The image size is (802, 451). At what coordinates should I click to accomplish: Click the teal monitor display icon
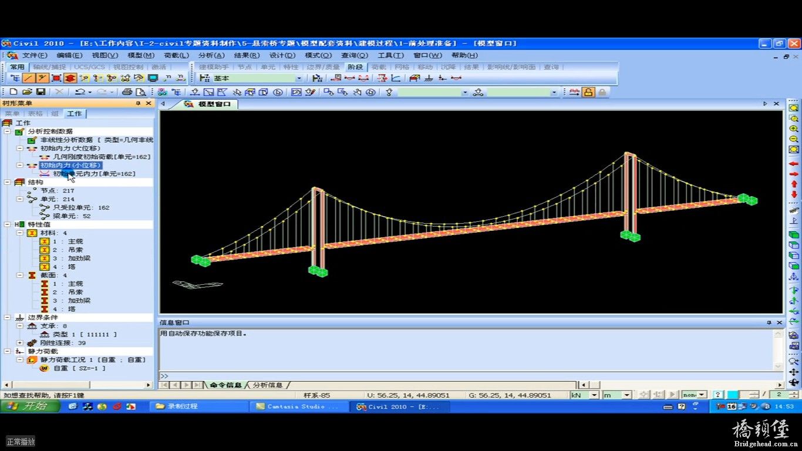[153, 78]
